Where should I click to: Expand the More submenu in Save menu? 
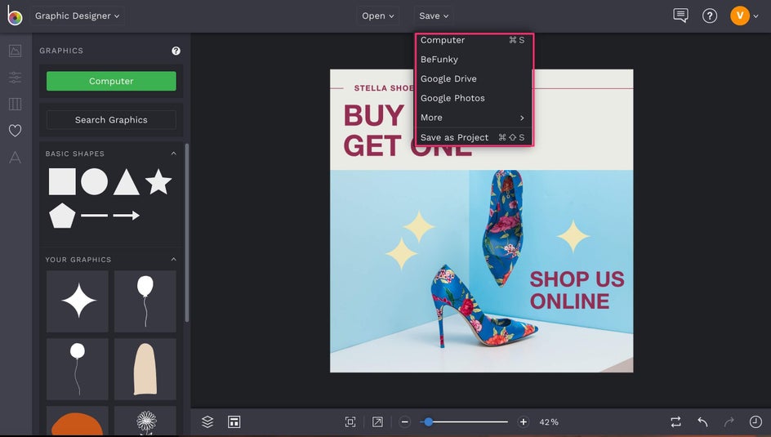[472, 118]
